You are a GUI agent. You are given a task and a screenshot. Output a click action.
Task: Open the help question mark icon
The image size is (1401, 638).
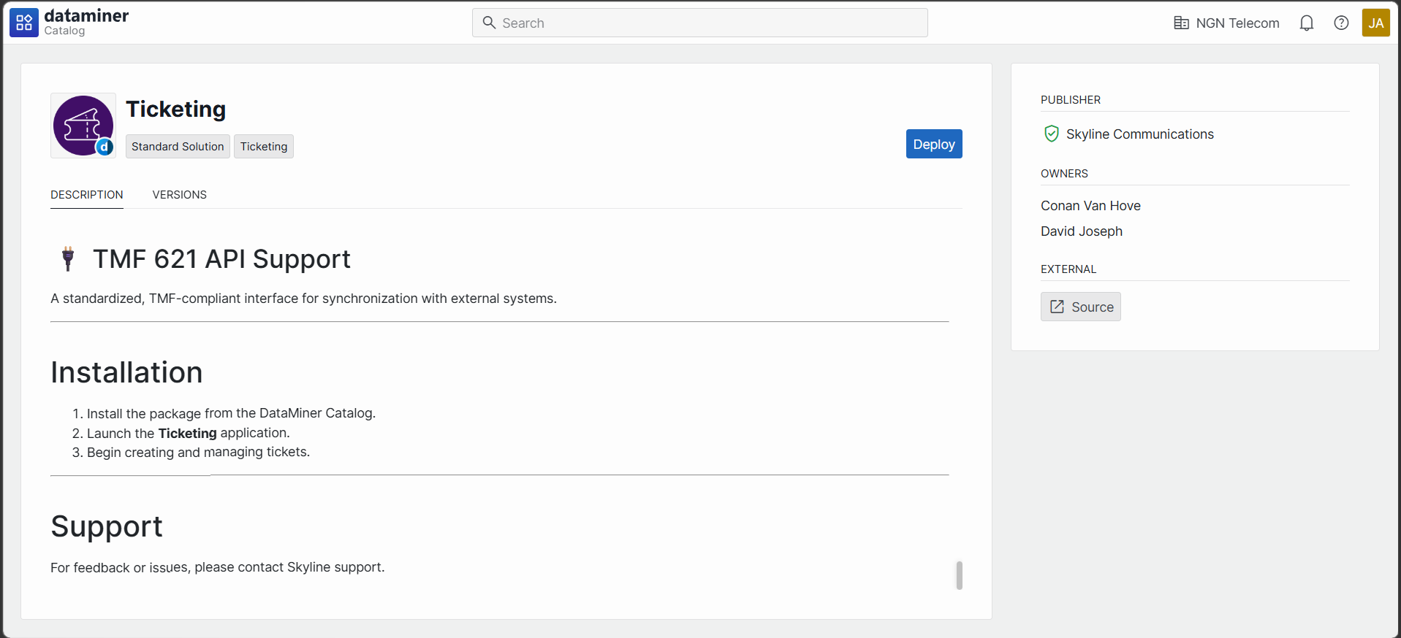(1340, 23)
